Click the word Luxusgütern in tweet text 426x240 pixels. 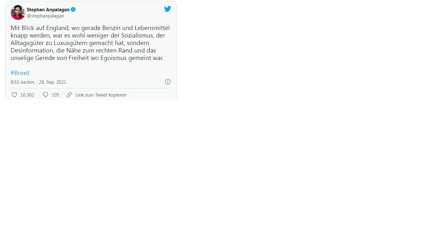coord(69,43)
